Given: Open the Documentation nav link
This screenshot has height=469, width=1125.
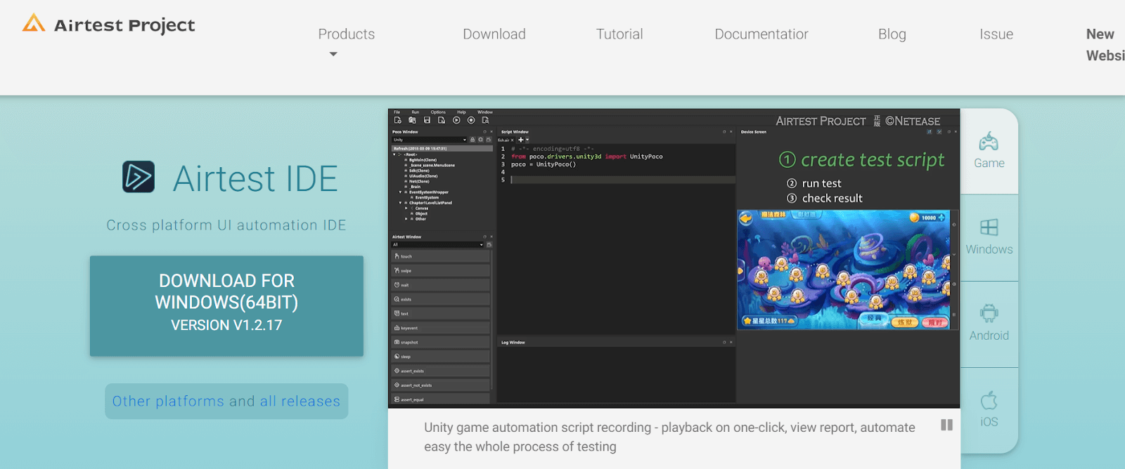Looking at the screenshot, I should click(761, 34).
